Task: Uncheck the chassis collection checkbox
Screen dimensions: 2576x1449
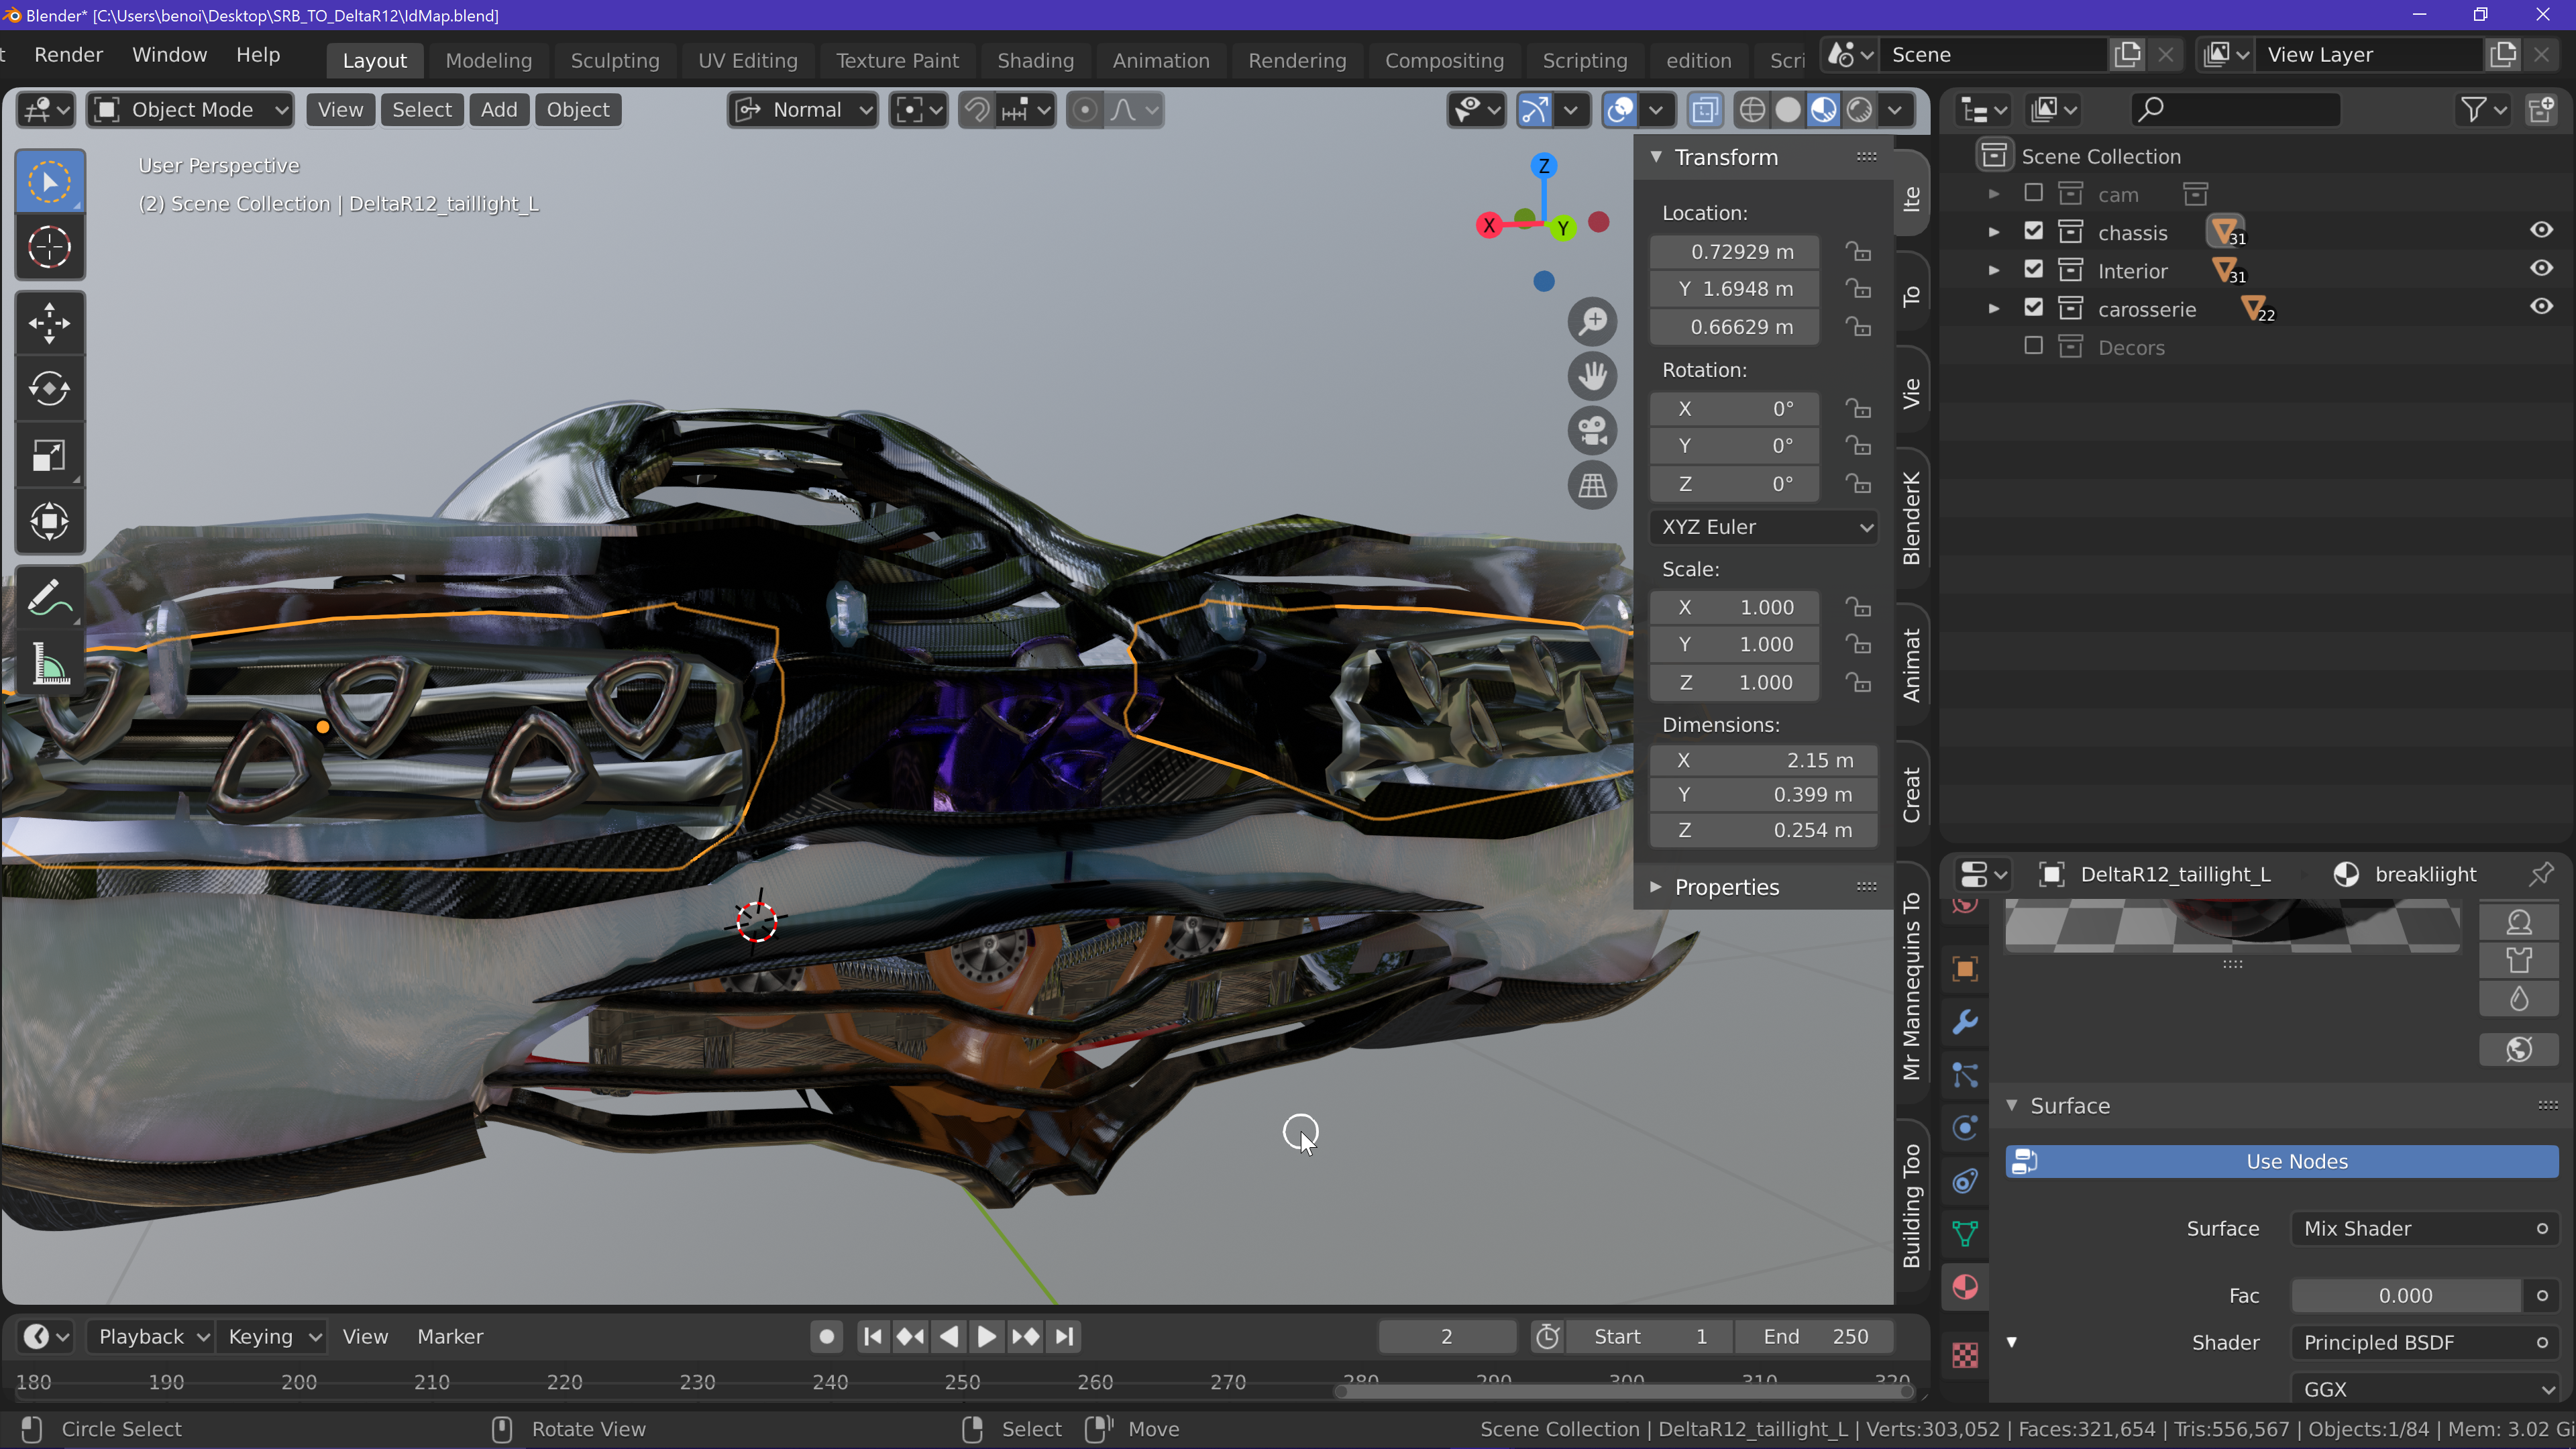Action: 2033,231
